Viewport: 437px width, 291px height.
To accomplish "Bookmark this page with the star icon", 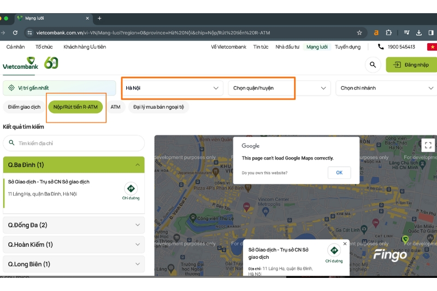I will [359, 33].
